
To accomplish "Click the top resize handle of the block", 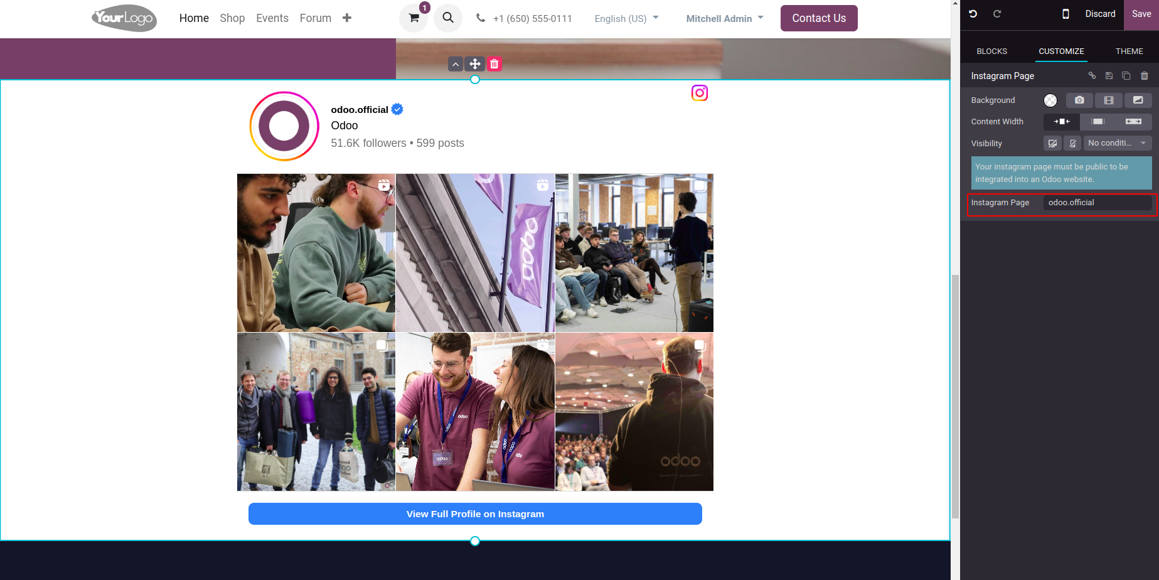I will [x=475, y=80].
